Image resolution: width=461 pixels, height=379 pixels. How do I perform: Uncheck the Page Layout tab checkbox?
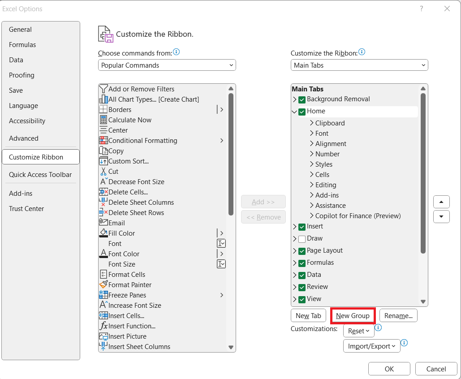pos(302,251)
